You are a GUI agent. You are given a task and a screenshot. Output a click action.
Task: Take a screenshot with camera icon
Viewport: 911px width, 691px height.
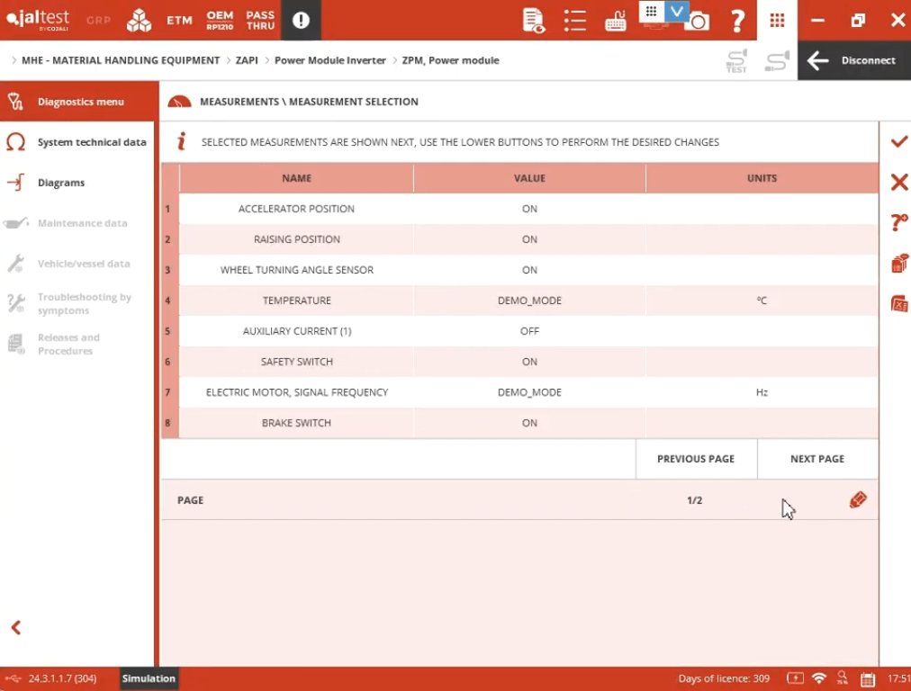[698, 22]
